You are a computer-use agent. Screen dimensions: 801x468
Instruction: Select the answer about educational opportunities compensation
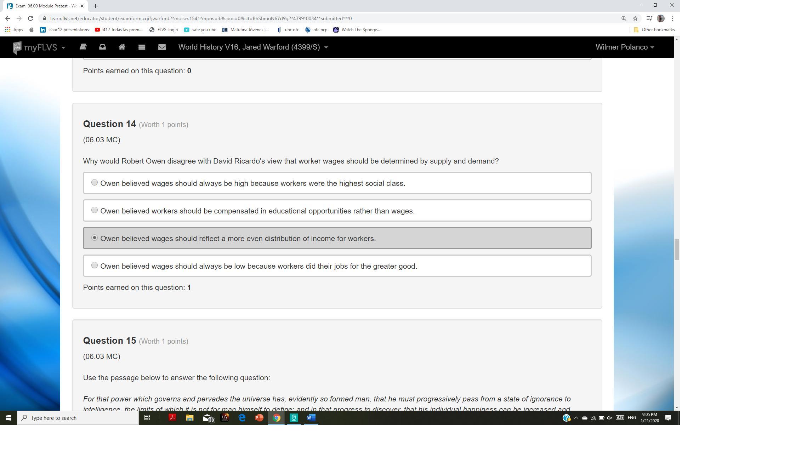coord(95,210)
